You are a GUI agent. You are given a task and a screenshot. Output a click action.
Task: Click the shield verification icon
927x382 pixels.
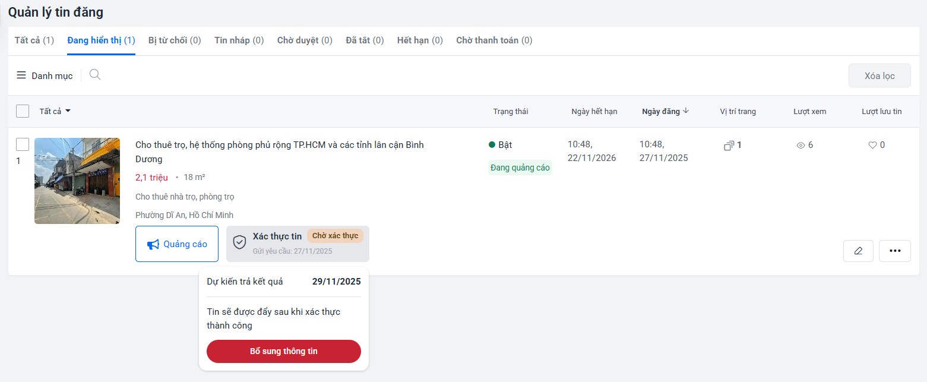pos(239,242)
